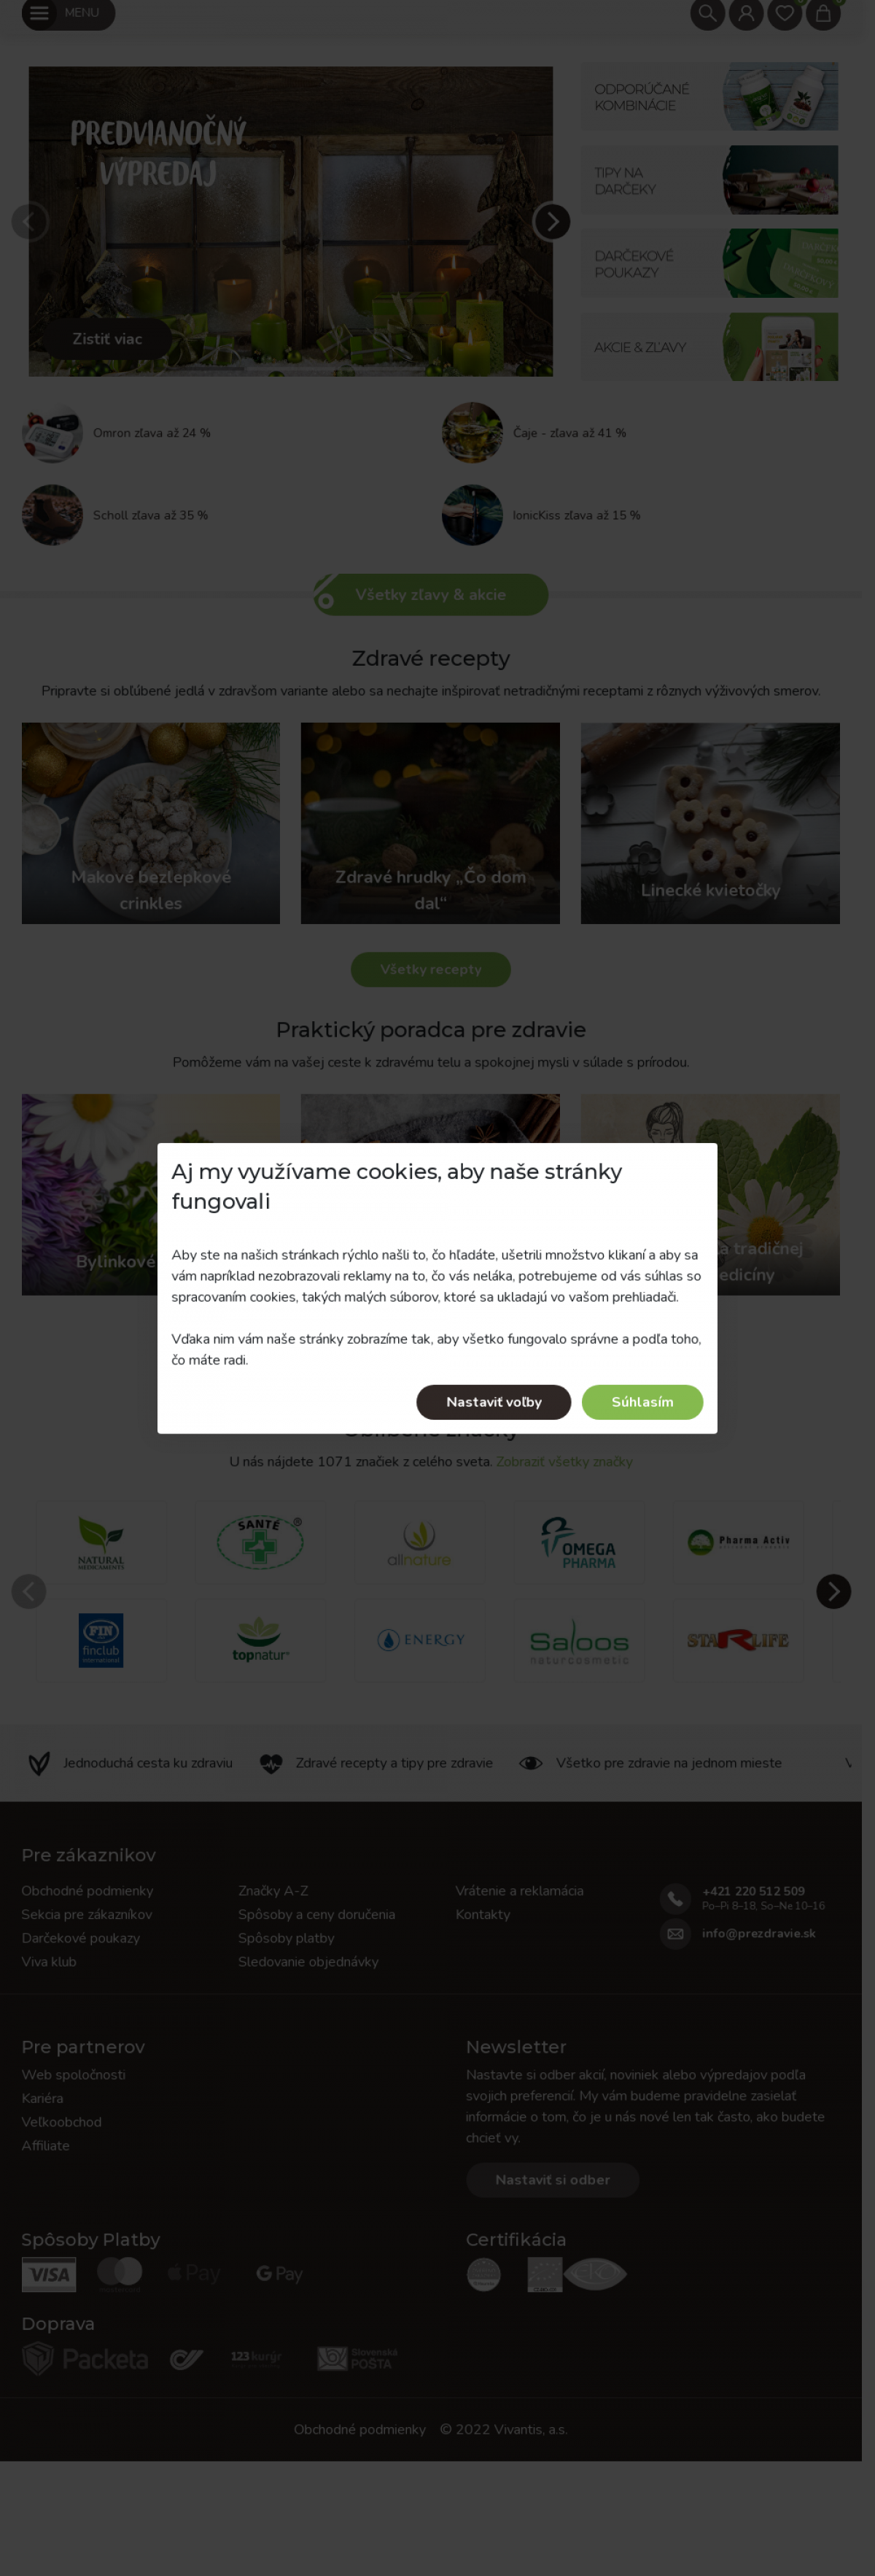This screenshot has height=2576, width=875.
Task: Follow the Zobraziť všetky značky link
Action: 564,1461
